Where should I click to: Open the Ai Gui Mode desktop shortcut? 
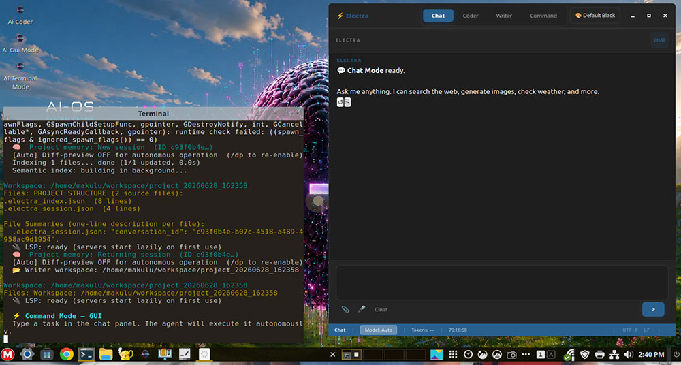20,44
